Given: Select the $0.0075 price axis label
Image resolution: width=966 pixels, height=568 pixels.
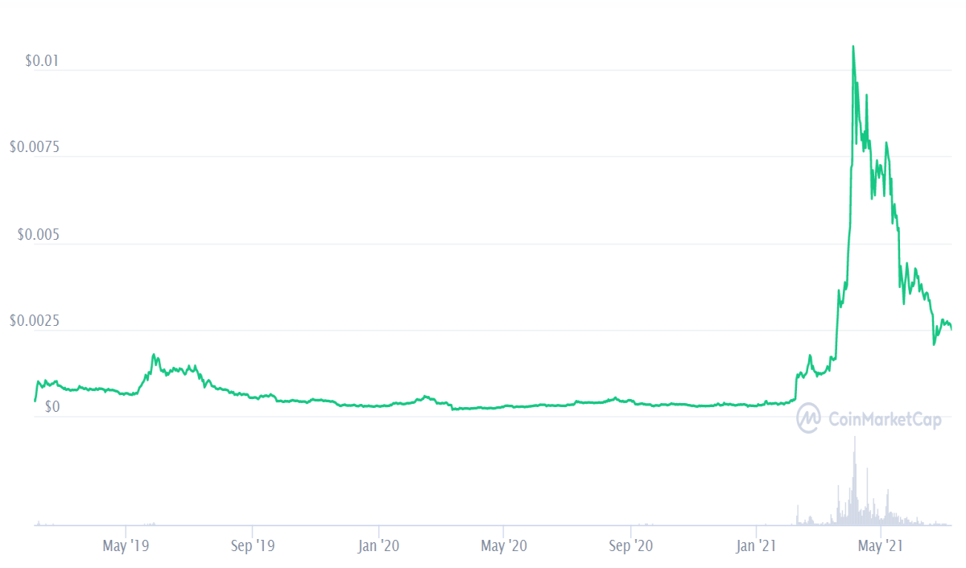Looking at the screenshot, I should pyautogui.click(x=33, y=147).
